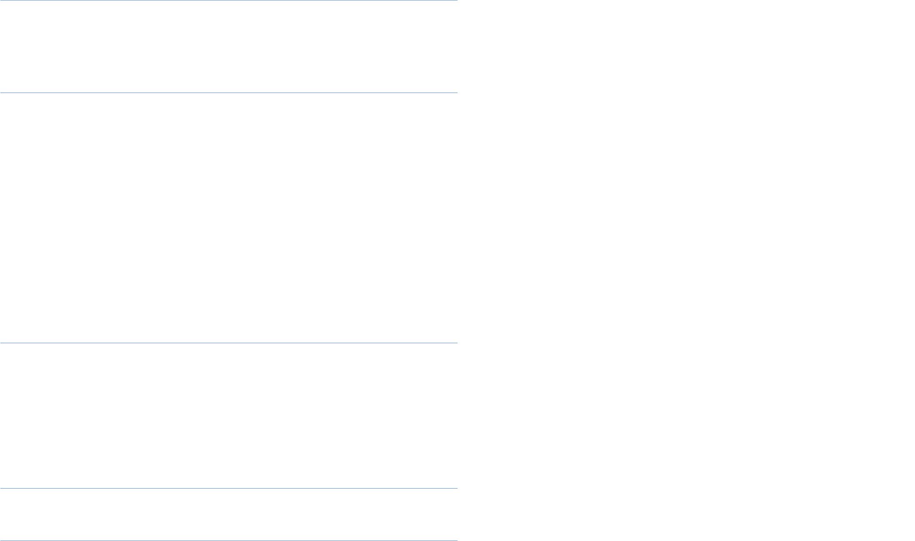Click the second horizontal divider line
The width and height of the screenshot is (915, 541).
[x=229, y=93]
